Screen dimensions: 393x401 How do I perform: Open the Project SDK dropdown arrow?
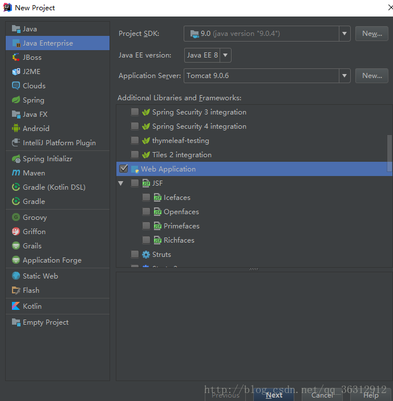[x=345, y=34]
